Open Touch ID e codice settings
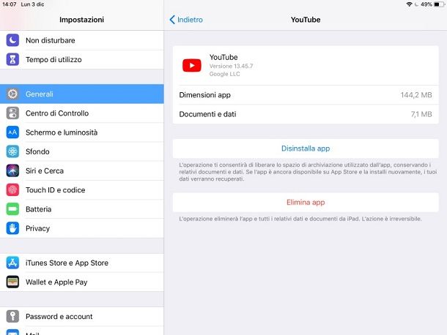Screen dimensions: 447x335 (82, 190)
